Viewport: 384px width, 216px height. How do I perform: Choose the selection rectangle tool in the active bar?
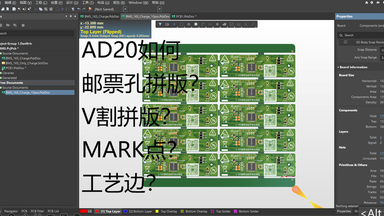[182, 24]
